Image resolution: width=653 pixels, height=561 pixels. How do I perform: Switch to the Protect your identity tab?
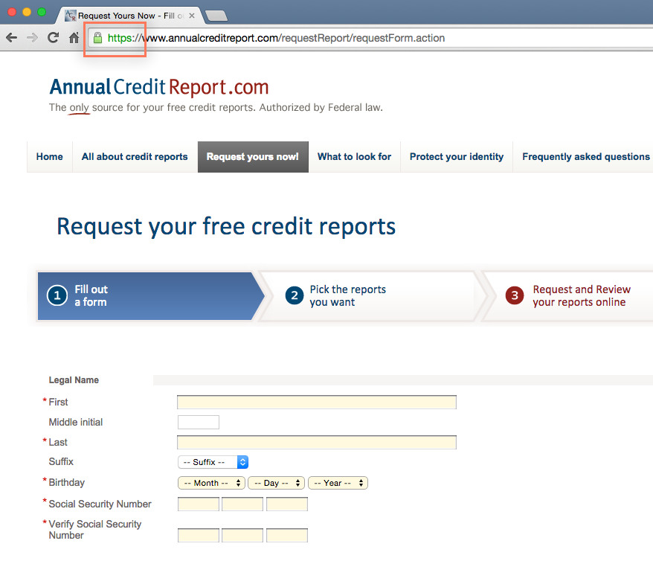[x=456, y=157]
